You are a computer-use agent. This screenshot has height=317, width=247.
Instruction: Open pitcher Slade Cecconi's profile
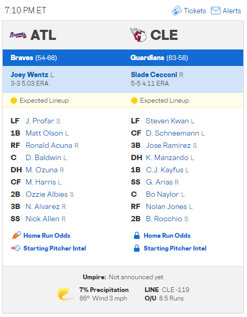pos(154,75)
